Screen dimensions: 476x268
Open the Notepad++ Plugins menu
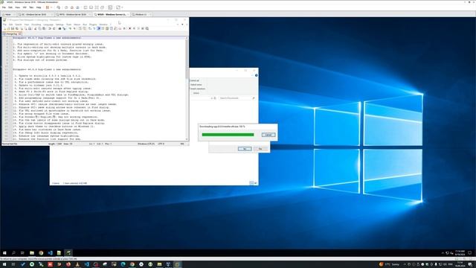[93, 25]
